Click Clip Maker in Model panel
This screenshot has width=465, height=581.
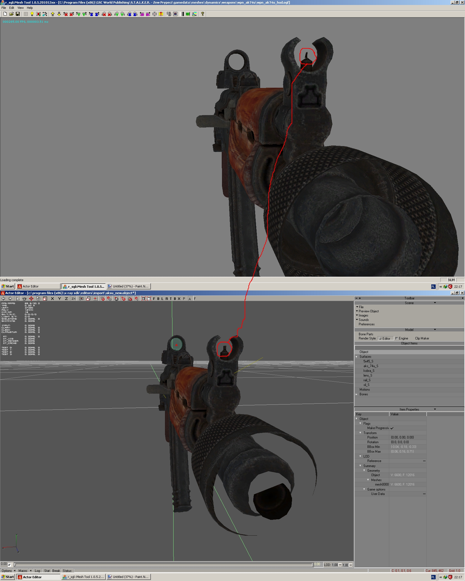(x=422, y=338)
